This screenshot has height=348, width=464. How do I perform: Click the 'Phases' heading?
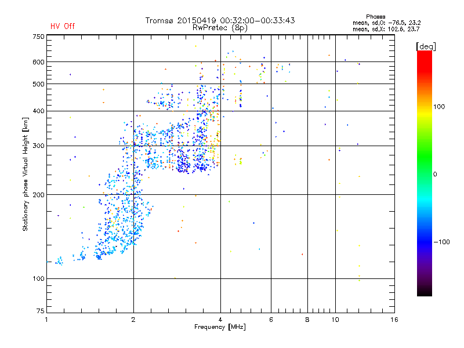click(x=375, y=17)
